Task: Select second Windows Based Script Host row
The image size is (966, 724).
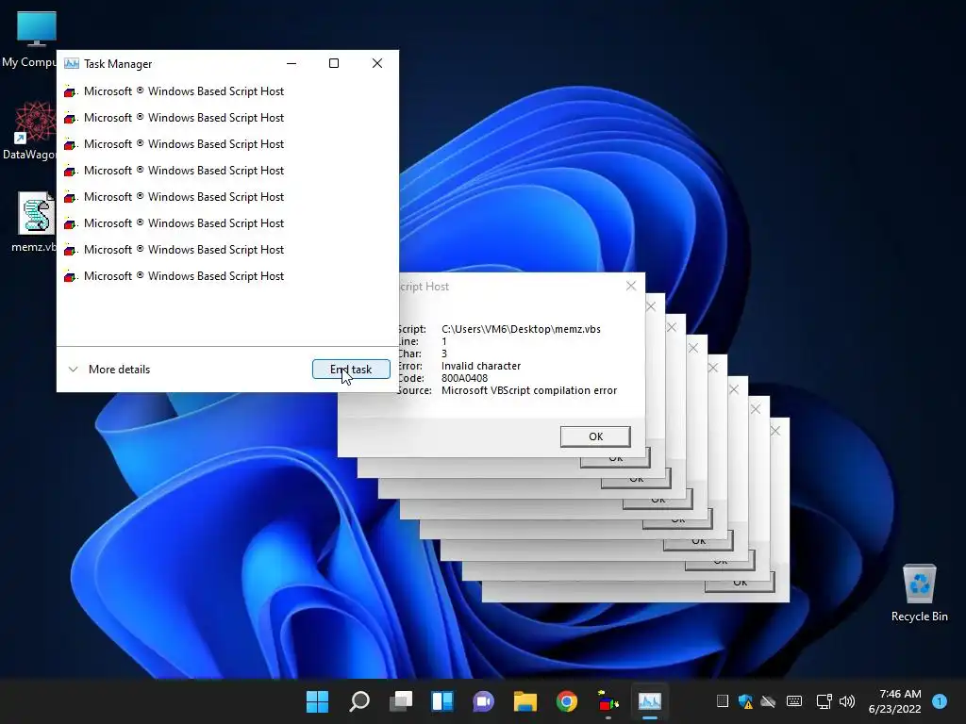Action: click(227, 118)
